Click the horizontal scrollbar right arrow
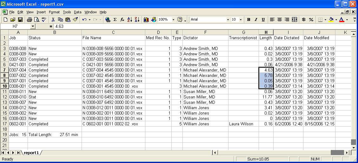 pyautogui.click(x=347, y=153)
